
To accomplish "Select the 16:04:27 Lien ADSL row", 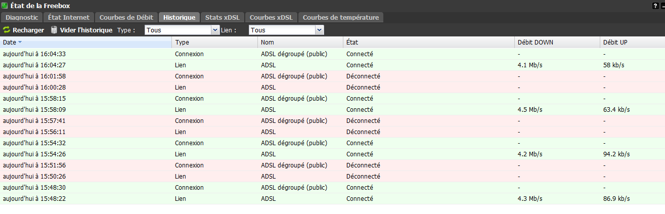I will [332, 65].
